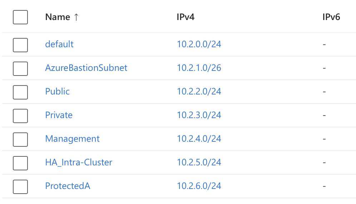This screenshot has width=356, height=204.
Task: Sort by the Name column header
Action: [58, 17]
